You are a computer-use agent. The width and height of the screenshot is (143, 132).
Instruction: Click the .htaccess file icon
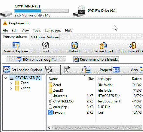click(50, 96)
